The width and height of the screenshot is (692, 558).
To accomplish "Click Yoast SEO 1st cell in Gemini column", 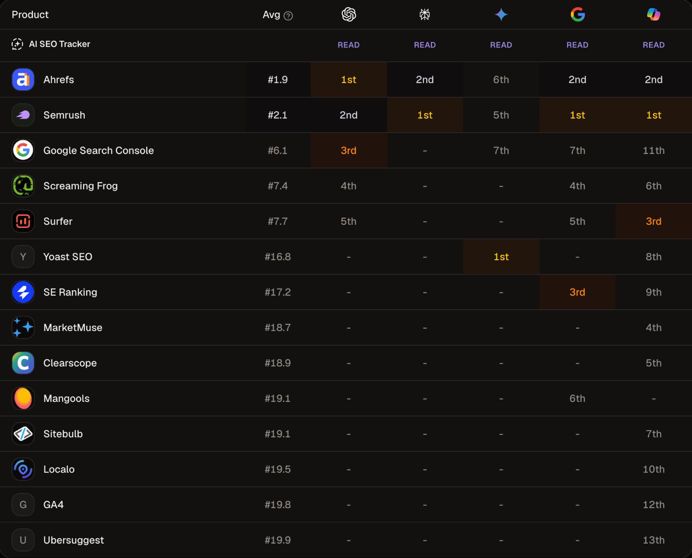I will click(x=501, y=256).
